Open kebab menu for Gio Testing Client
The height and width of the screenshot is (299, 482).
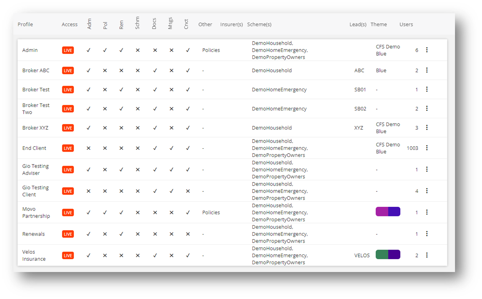[427, 191]
